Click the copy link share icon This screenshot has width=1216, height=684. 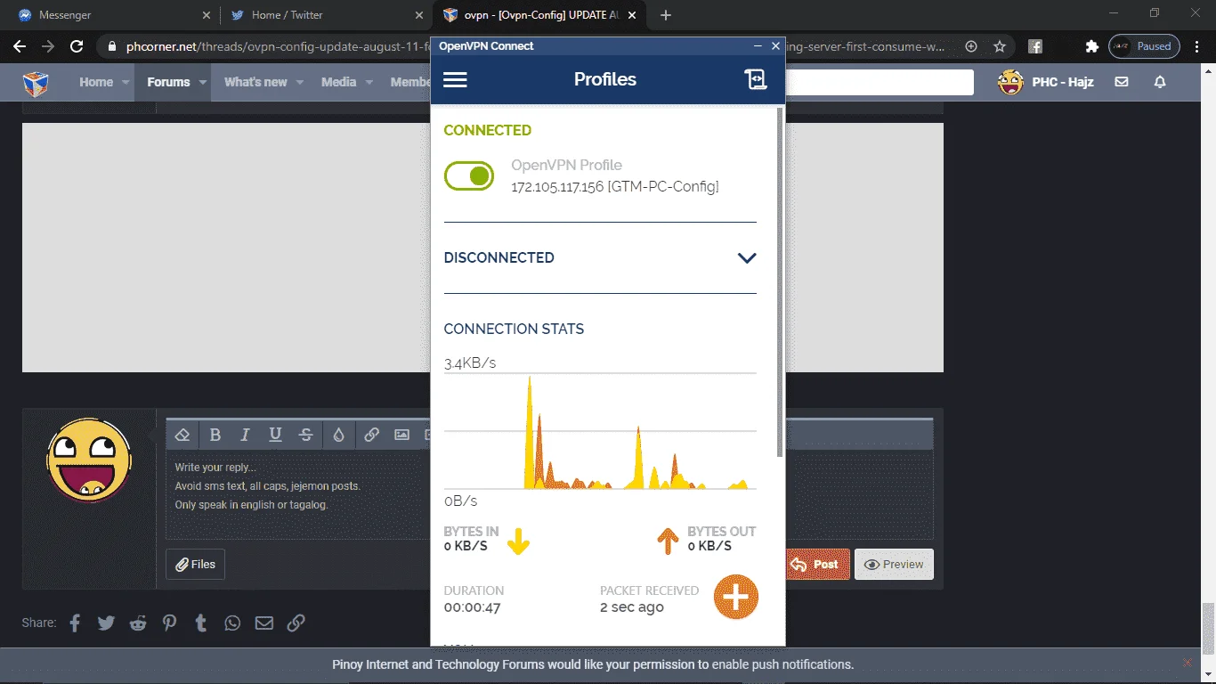(x=296, y=623)
